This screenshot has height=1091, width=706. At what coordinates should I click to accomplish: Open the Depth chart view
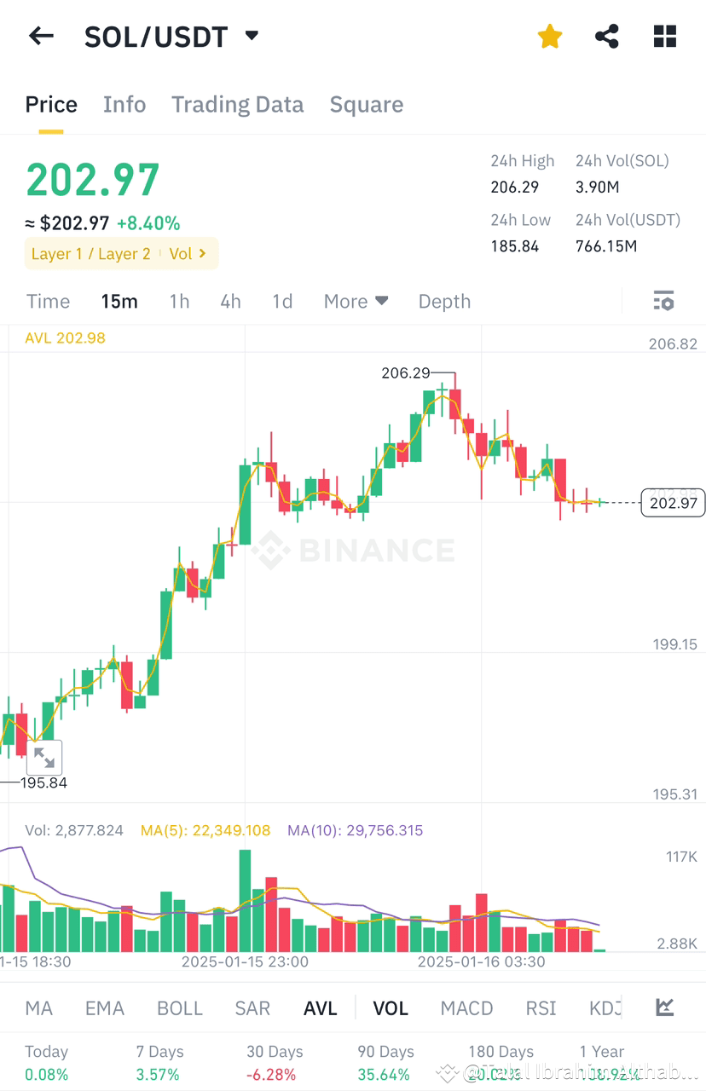(x=444, y=301)
